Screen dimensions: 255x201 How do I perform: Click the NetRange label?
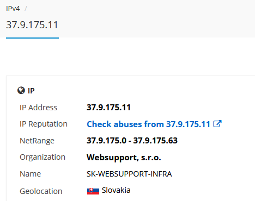37,141
